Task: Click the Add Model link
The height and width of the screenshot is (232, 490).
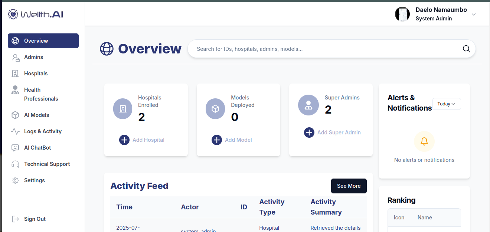Action: click(x=238, y=140)
